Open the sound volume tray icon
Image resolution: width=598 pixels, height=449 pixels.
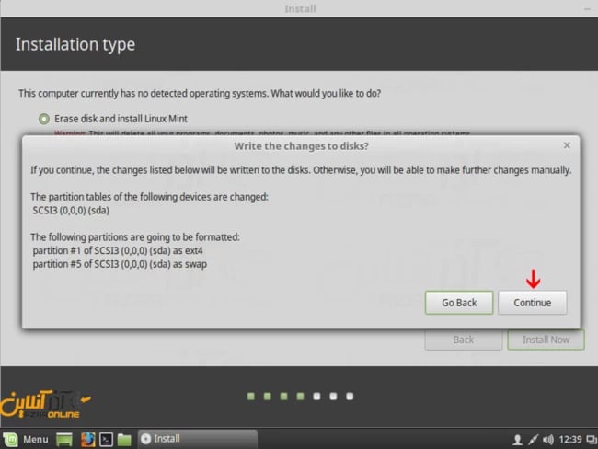pyautogui.click(x=548, y=440)
